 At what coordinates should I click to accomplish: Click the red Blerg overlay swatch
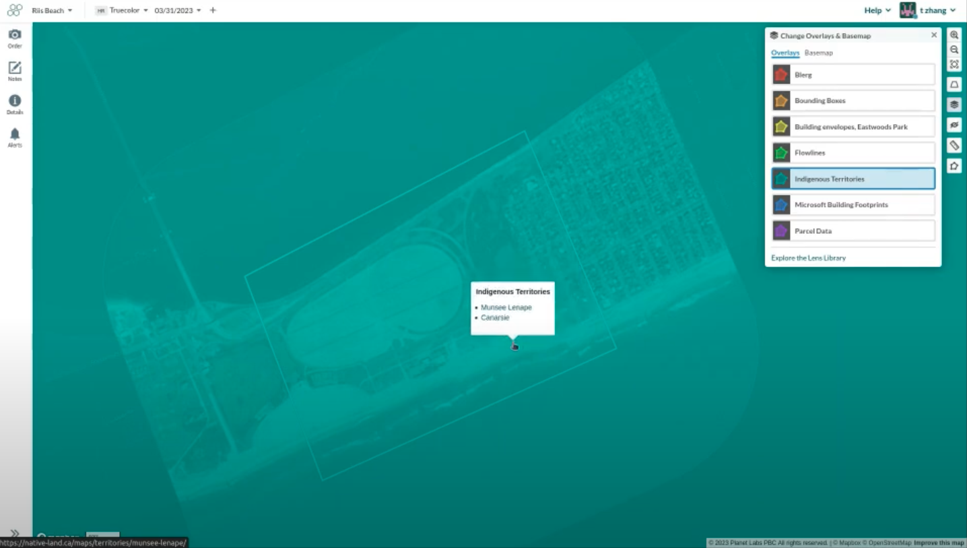(x=781, y=75)
